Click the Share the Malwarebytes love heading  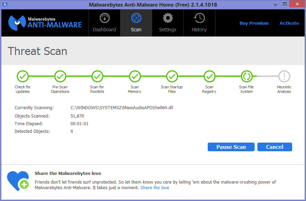click(68, 173)
